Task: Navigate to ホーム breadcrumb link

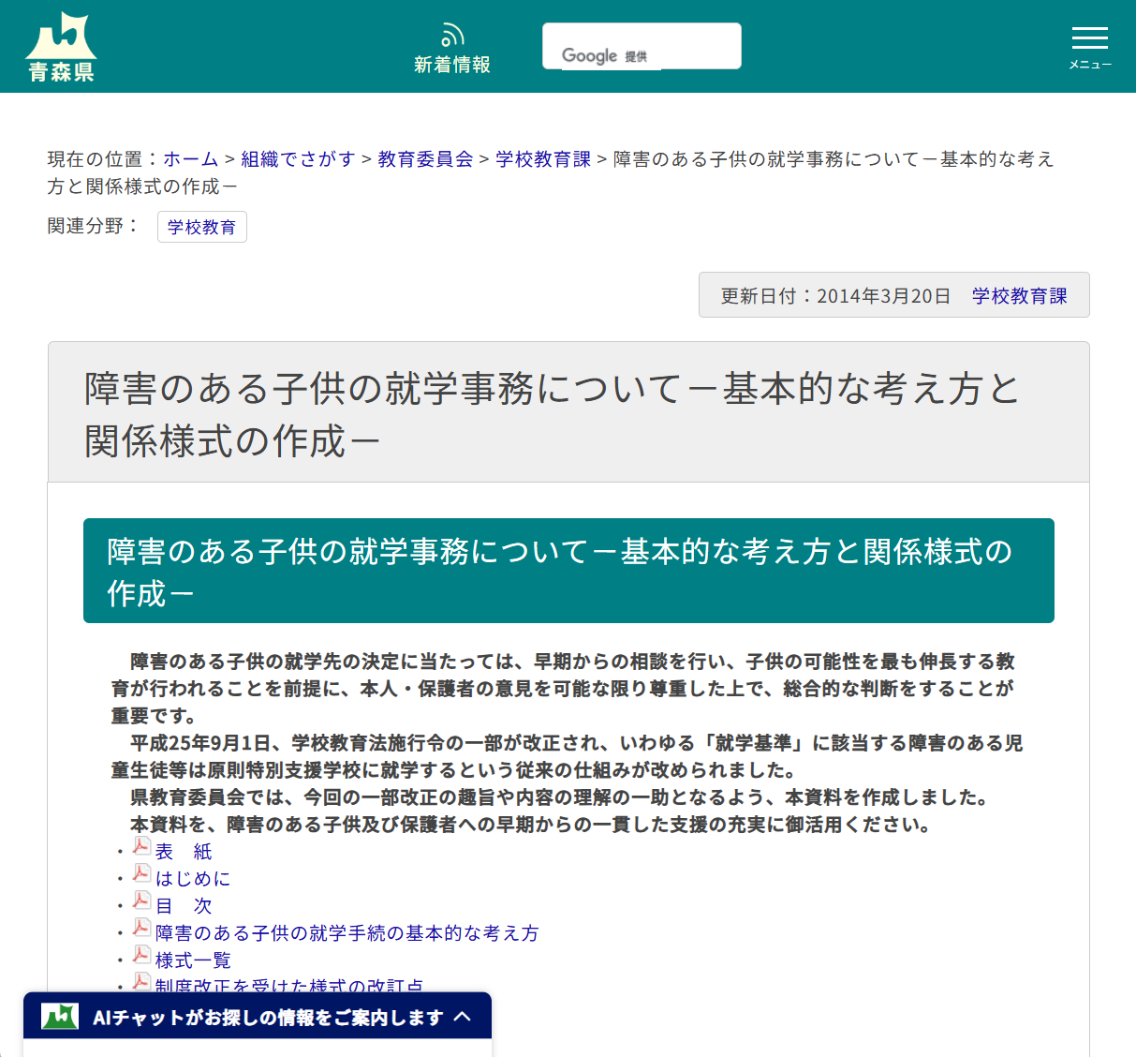Action: pyautogui.click(x=190, y=159)
